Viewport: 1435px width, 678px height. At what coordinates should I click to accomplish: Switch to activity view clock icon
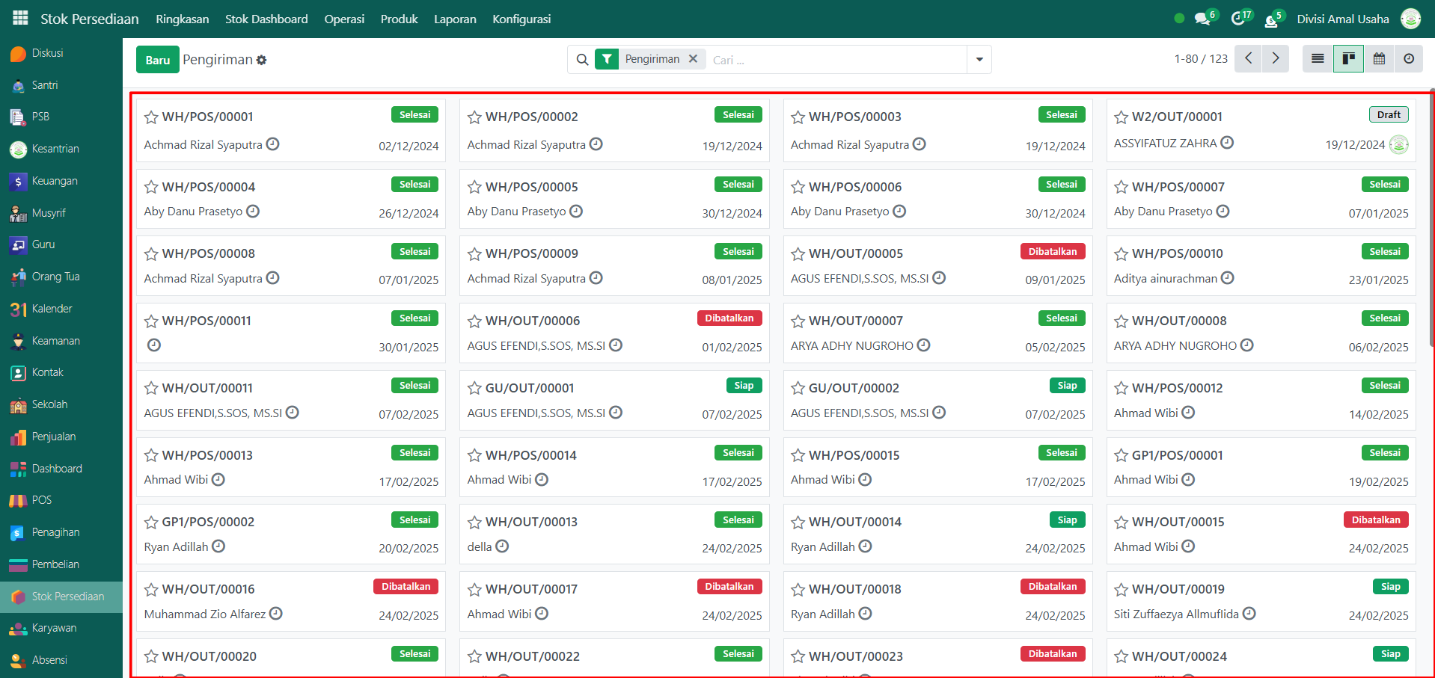1409,58
